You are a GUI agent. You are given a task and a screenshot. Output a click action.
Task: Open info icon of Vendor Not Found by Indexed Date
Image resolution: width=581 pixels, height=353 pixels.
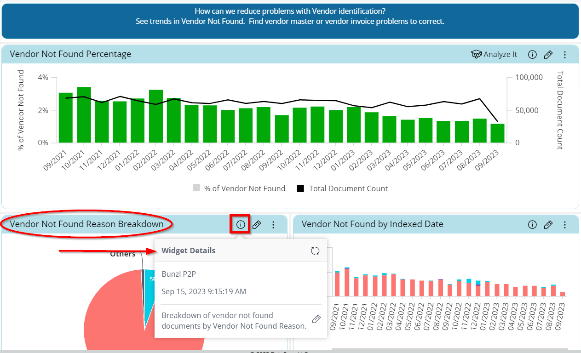(x=532, y=224)
